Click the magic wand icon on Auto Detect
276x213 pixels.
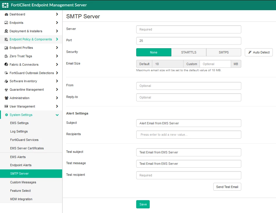(250, 52)
